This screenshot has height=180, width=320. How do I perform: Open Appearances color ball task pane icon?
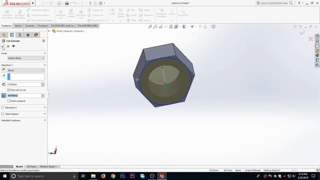click(317, 55)
